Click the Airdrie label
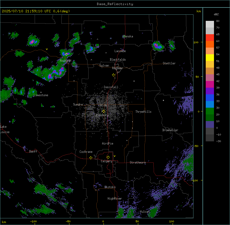230x225 pixels. click(108, 143)
